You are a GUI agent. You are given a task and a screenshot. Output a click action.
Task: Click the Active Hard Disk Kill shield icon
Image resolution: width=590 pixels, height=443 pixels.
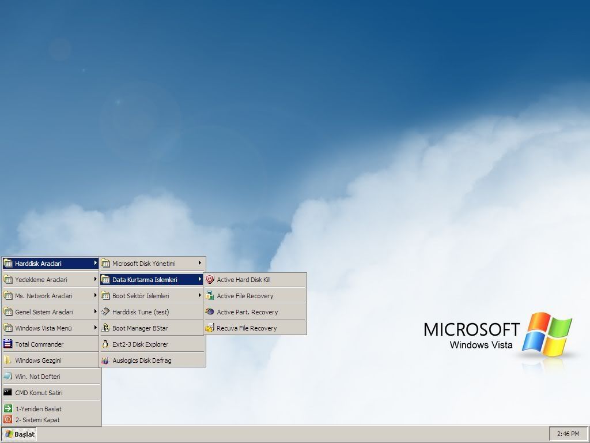tap(210, 280)
